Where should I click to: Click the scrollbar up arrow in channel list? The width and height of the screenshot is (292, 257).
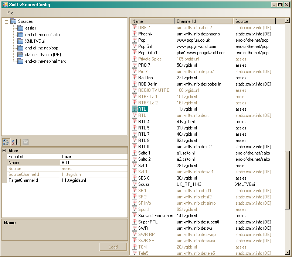[287, 21]
